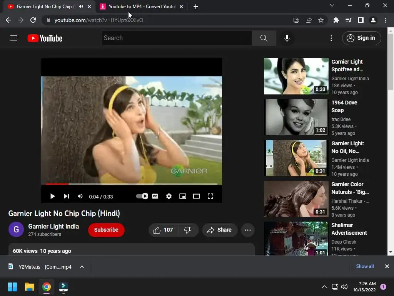The width and height of the screenshot is (394, 296).
Task: Like the video with thumbs up
Action: click(x=163, y=230)
